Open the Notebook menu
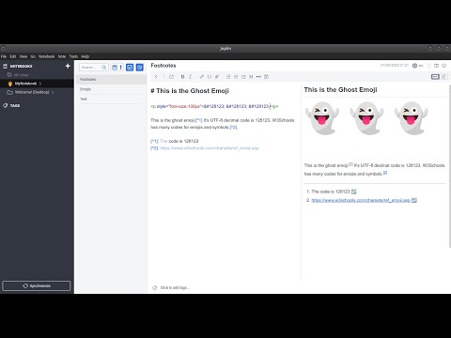Image resolution: width=451 pixels, height=338 pixels. tap(46, 56)
